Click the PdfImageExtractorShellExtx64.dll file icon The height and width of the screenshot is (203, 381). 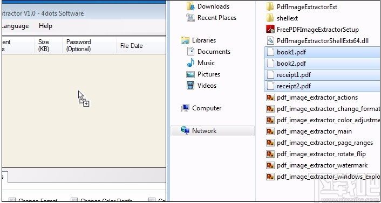point(270,41)
